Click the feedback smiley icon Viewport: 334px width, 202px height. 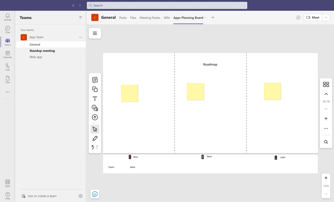pos(95,194)
